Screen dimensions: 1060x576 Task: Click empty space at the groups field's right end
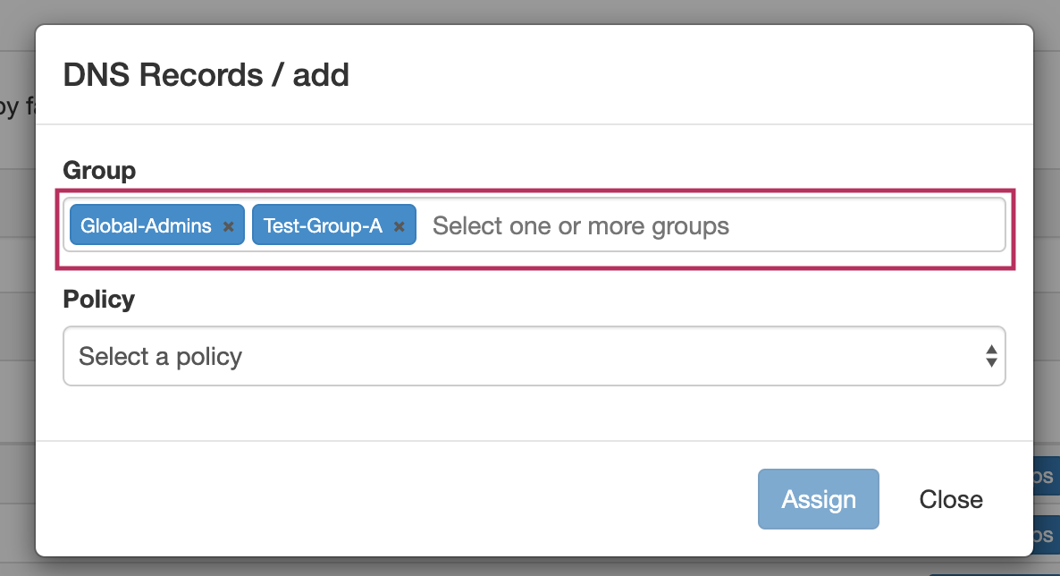tap(894, 225)
